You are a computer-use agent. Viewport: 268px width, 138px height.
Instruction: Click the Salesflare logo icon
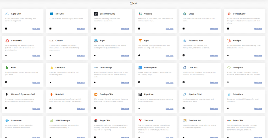229,94
